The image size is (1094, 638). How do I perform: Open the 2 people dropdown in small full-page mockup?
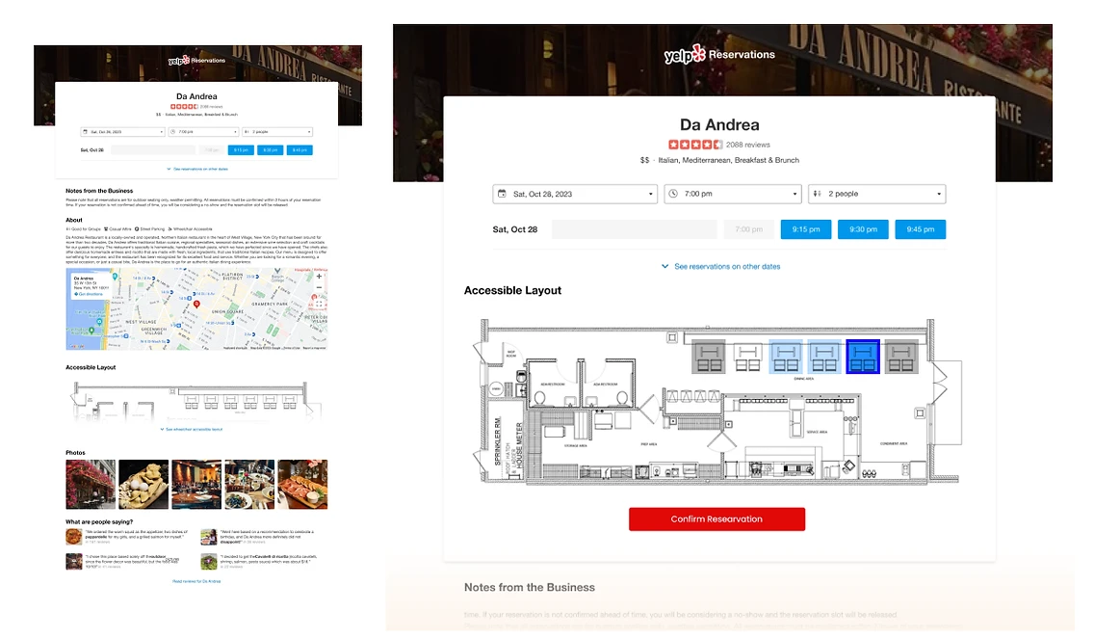coord(277,131)
